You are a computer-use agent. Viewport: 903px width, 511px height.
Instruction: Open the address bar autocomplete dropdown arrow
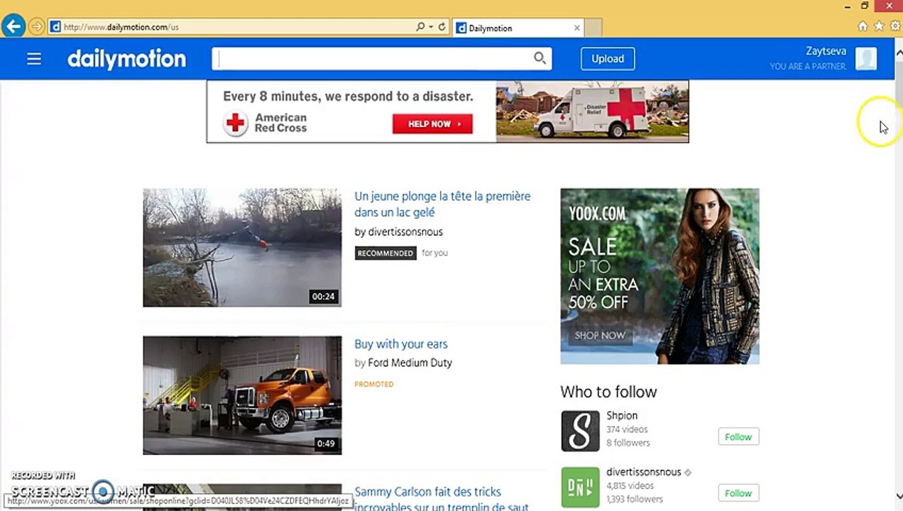tap(431, 27)
